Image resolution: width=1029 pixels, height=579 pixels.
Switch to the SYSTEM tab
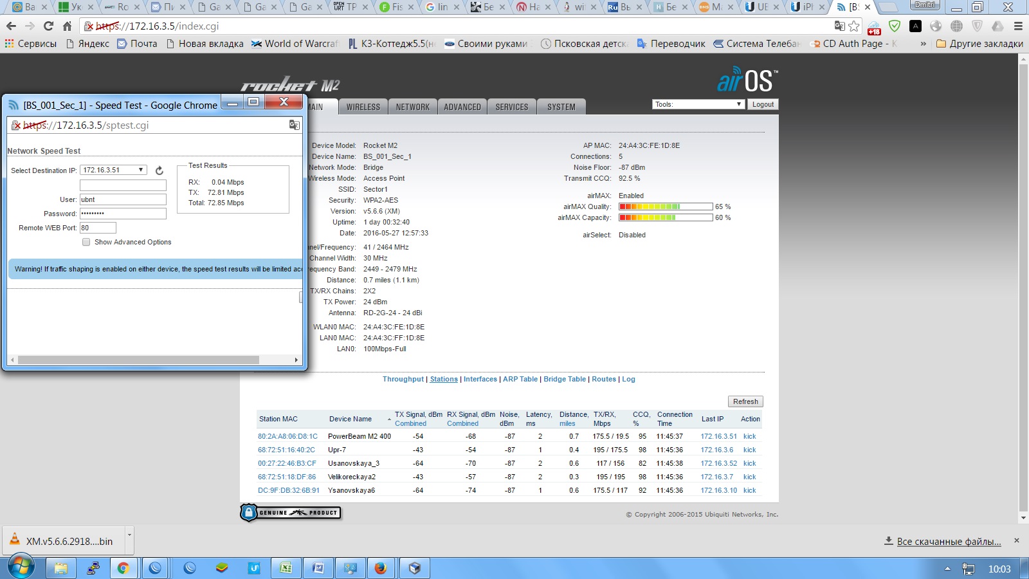click(561, 107)
